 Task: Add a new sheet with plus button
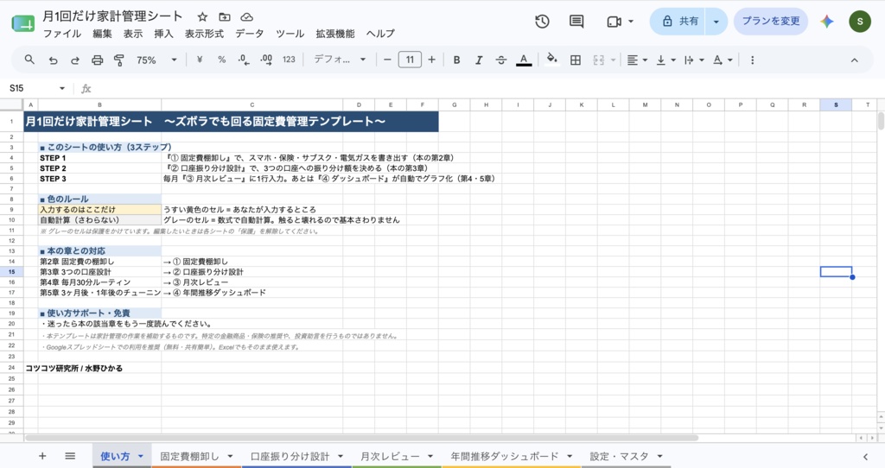pos(42,456)
